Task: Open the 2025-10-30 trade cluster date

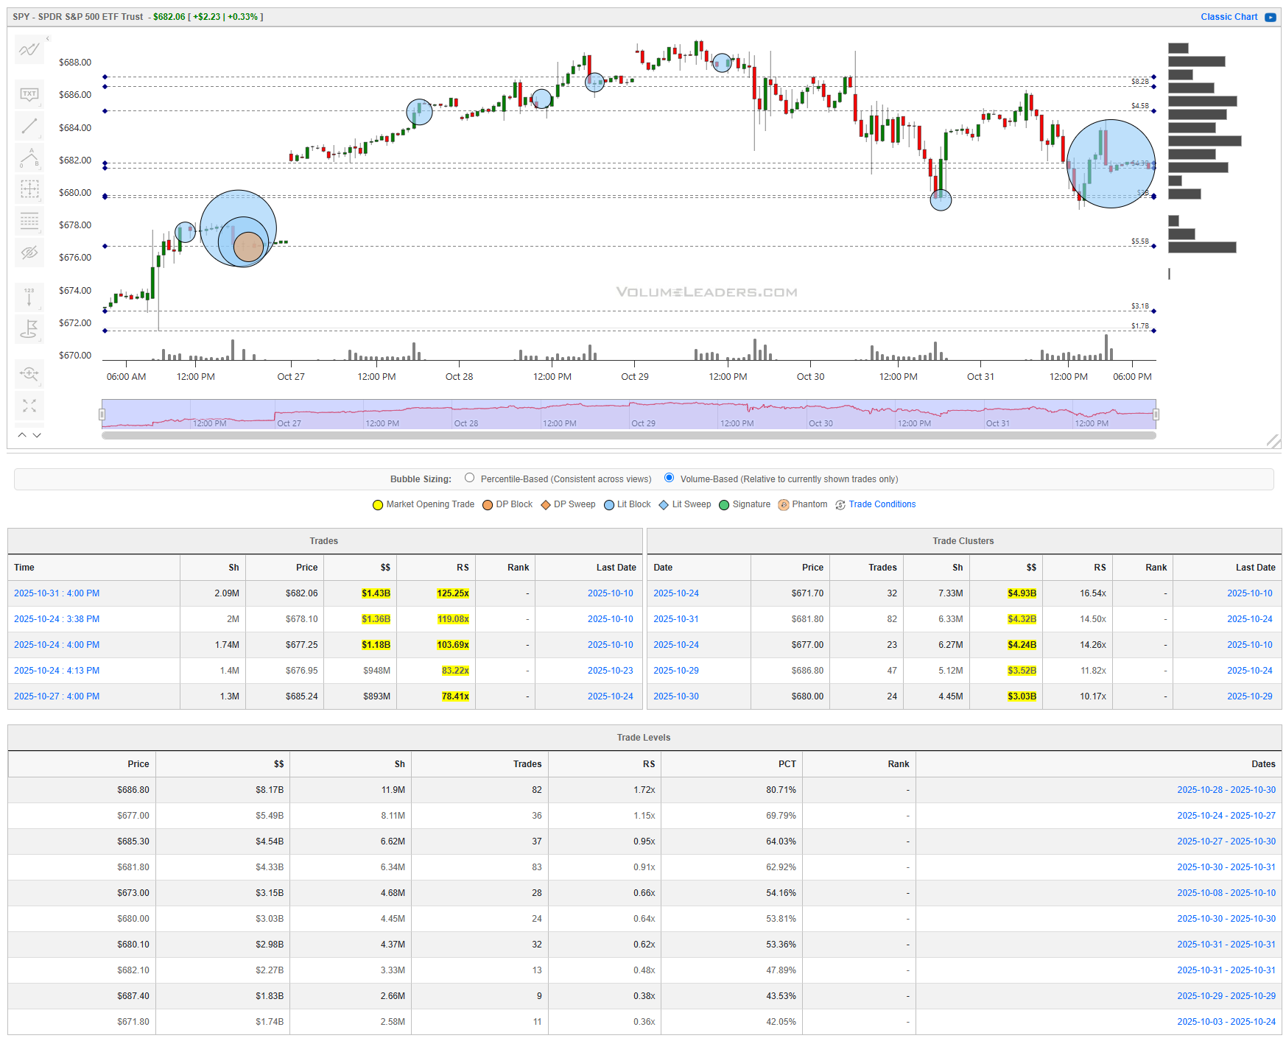Action: click(x=676, y=696)
